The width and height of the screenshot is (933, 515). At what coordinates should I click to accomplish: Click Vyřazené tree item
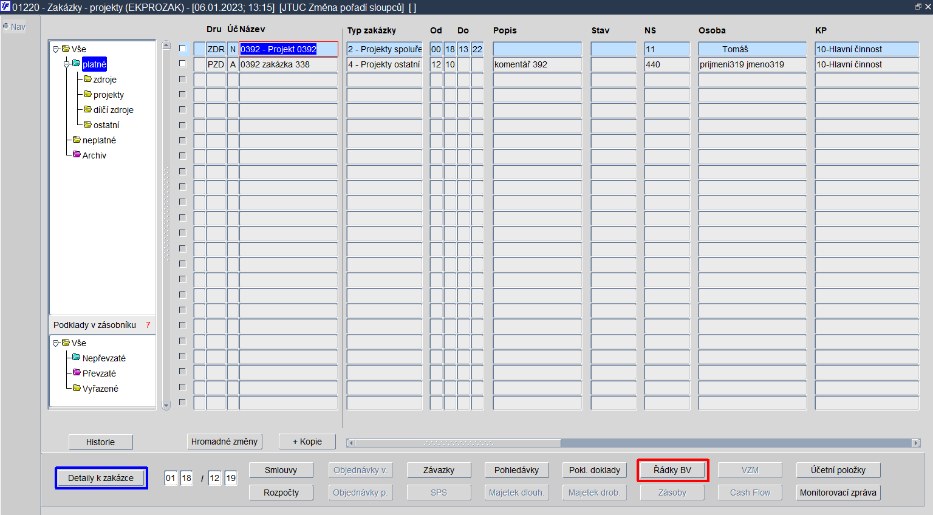[x=100, y=389]
